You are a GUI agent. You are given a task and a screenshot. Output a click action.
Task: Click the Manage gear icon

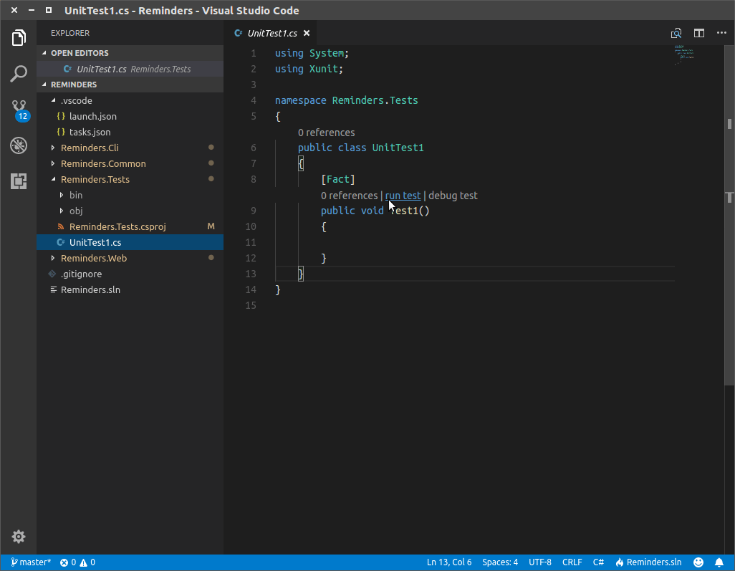(19, 537)
